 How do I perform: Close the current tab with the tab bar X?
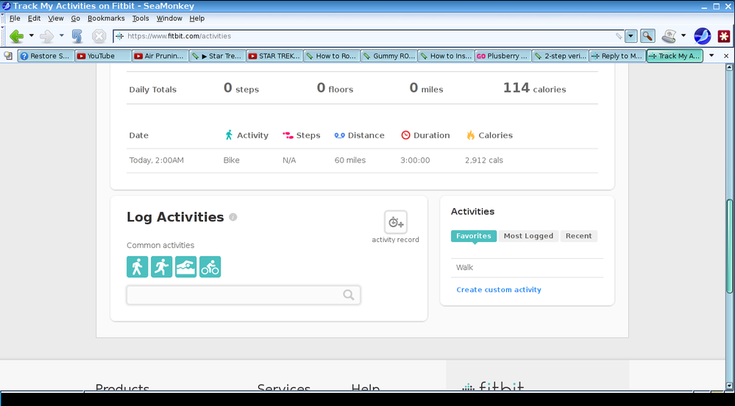(726, 56)
